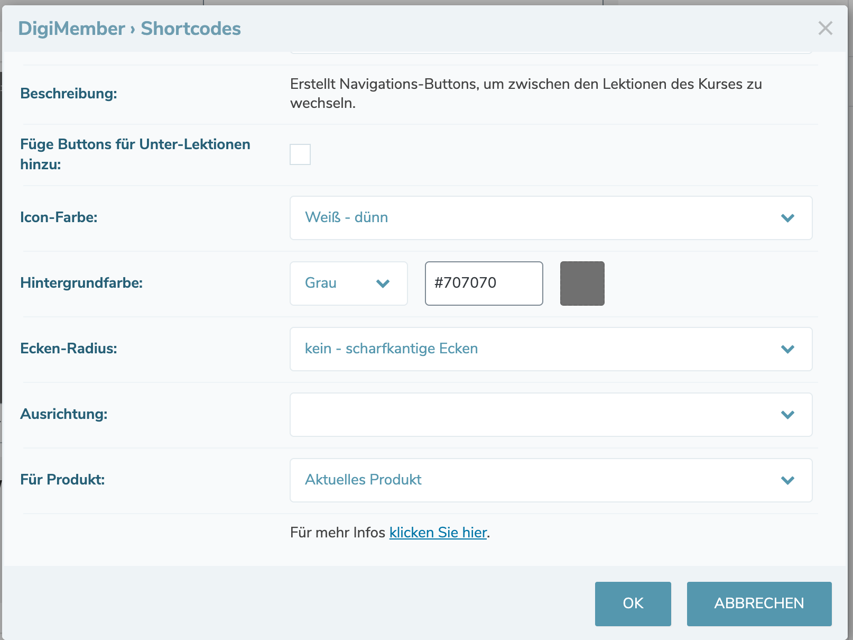Close the DigiMember Shortcodes dialog via the X icon

[825, 29]
